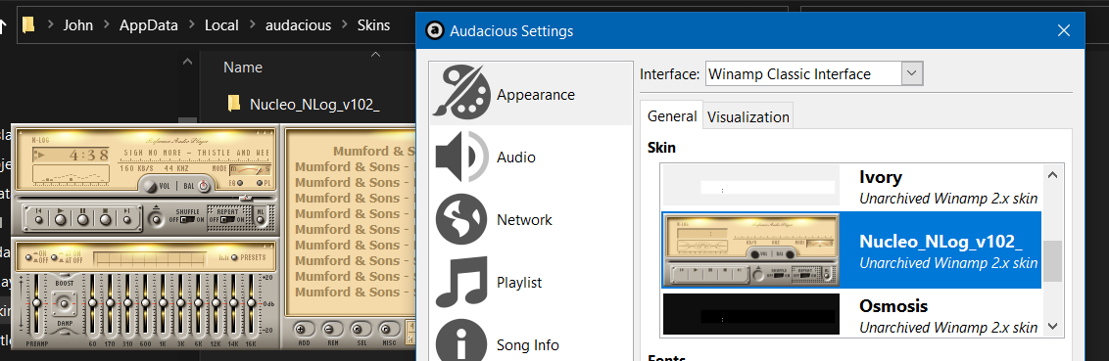Click the Audacious logo in settings title bar
The width and height of the screenshot is (1109, 361).
(x=435, y=30)
